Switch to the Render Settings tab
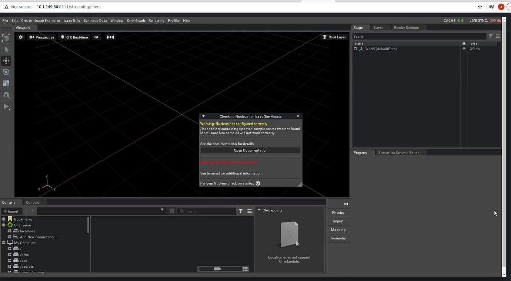This screenshot has width=511, height=281. pos(406,28)
